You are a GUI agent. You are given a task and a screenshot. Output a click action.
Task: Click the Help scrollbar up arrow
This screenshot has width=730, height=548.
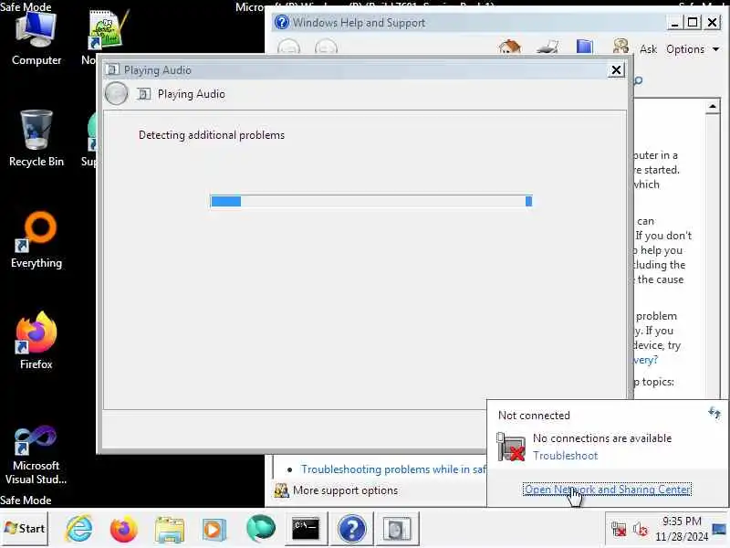pos(713,107)
